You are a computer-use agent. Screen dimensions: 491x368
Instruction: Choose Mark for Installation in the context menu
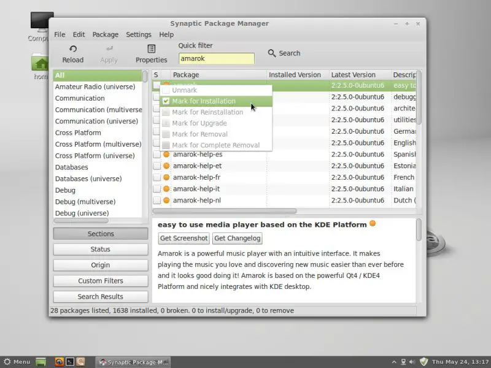(216, 101)
